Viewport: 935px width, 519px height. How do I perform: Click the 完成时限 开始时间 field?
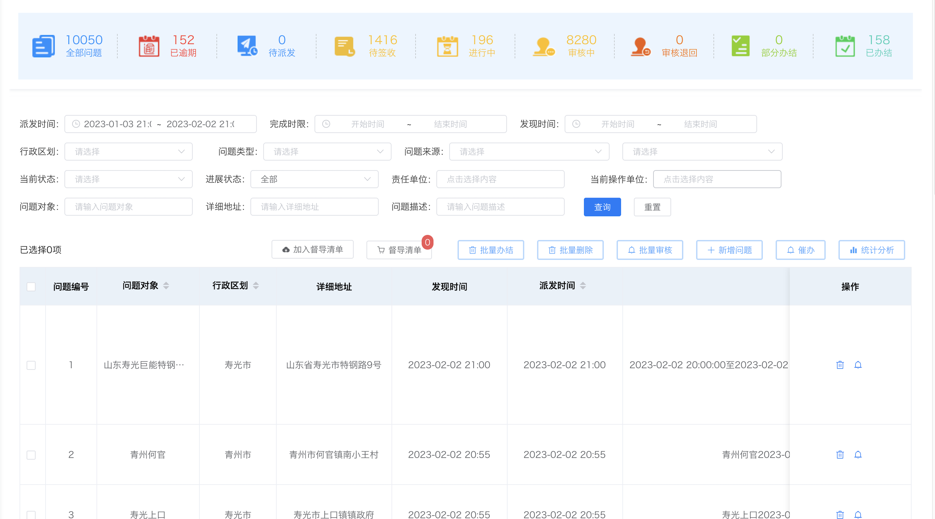[368, 124]
